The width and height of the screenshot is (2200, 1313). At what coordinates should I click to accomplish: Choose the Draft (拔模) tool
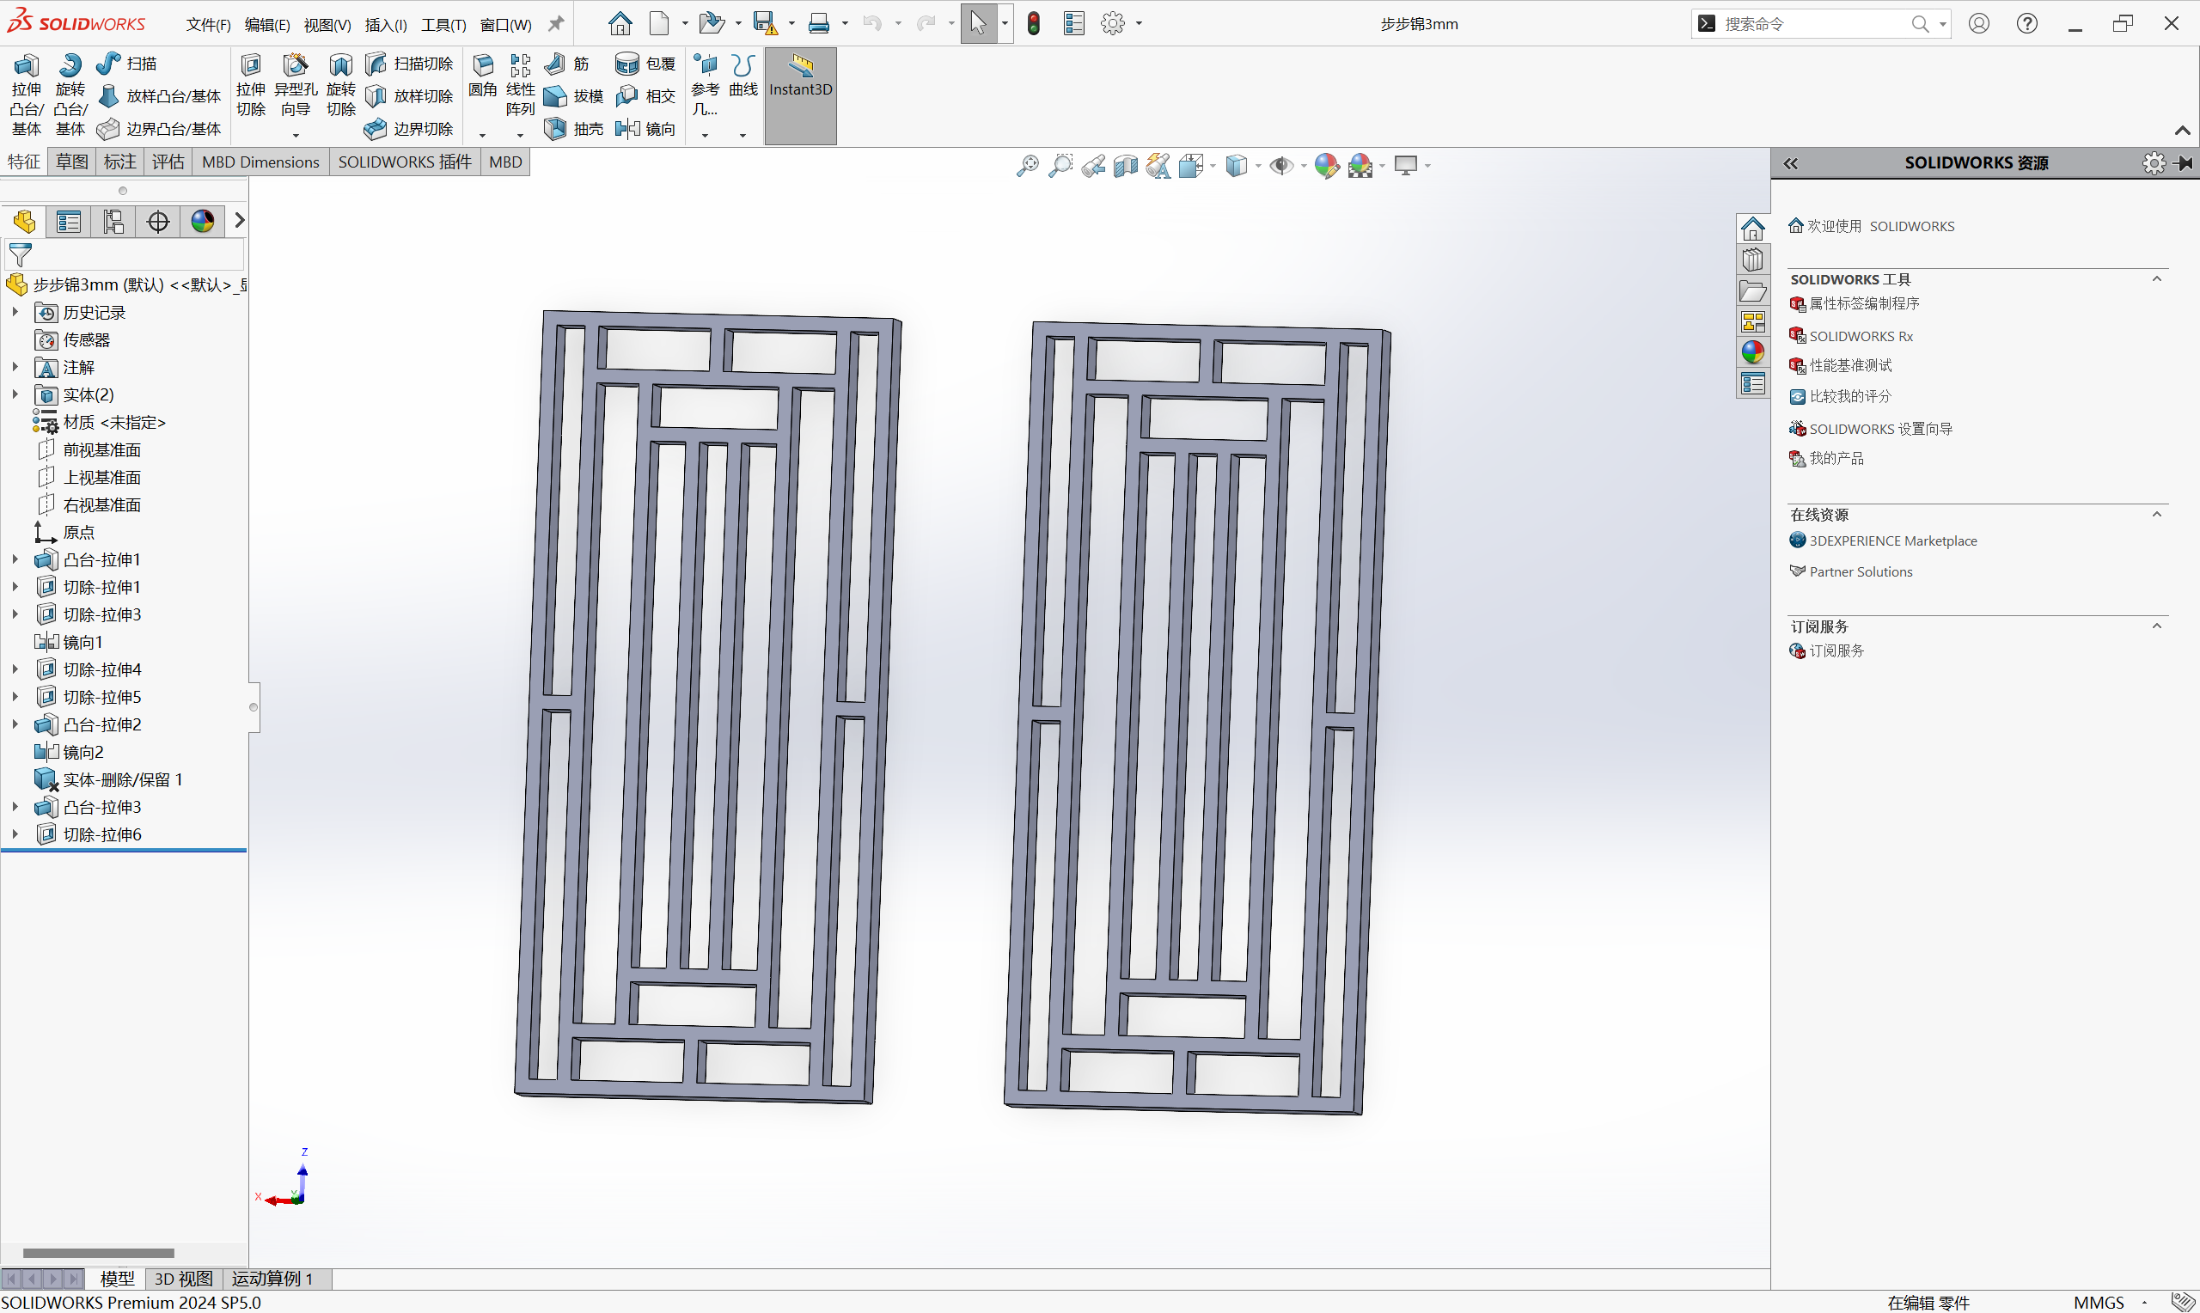[574, 96]
